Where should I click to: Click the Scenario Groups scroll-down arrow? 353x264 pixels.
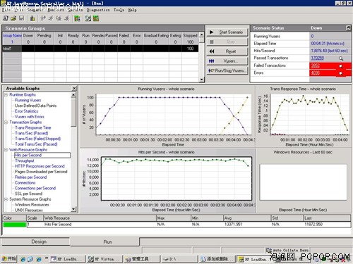tap(202, 80)
